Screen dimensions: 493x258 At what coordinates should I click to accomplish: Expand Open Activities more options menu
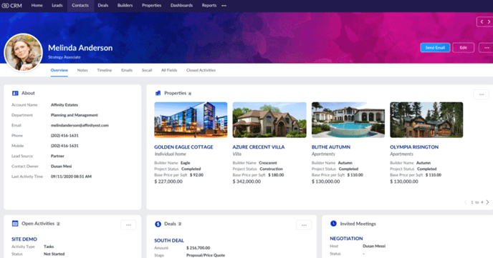coord(128,225)
